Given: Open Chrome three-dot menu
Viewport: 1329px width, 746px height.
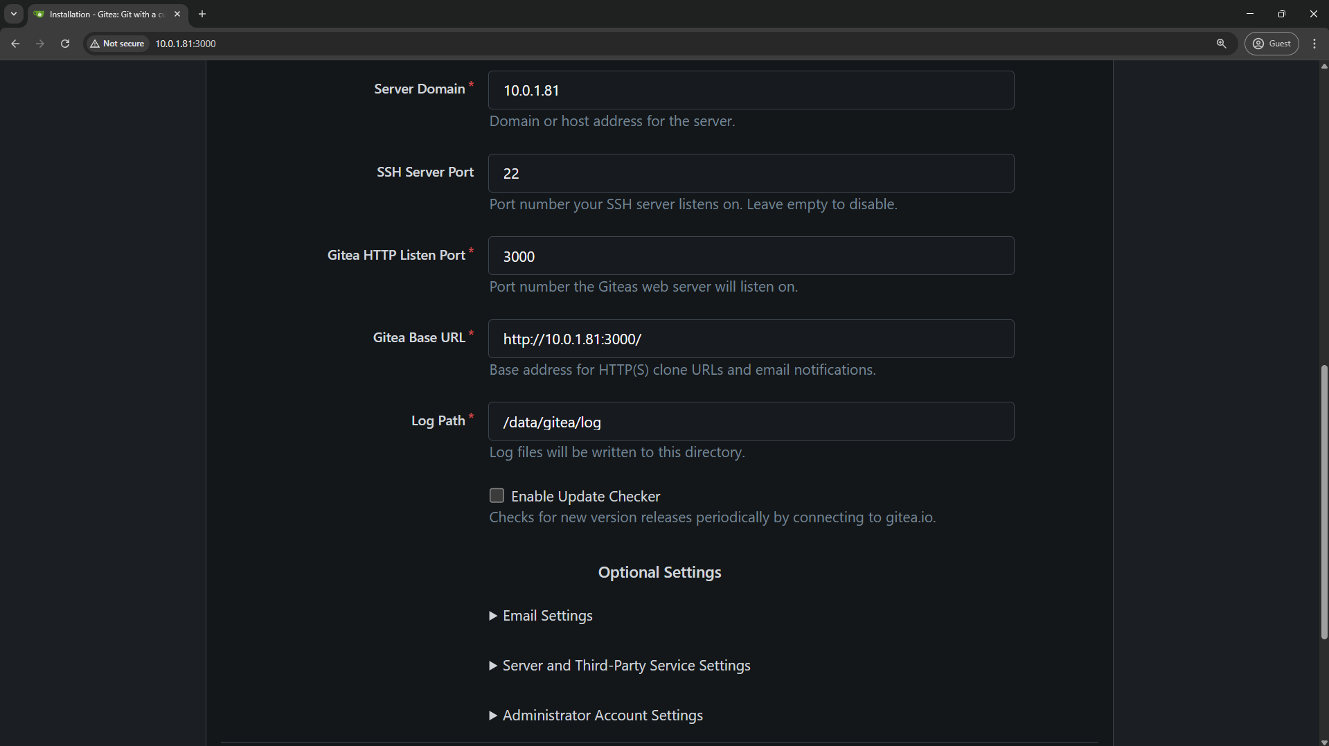Looking at the screenshot, I should tap(1314, 44).
